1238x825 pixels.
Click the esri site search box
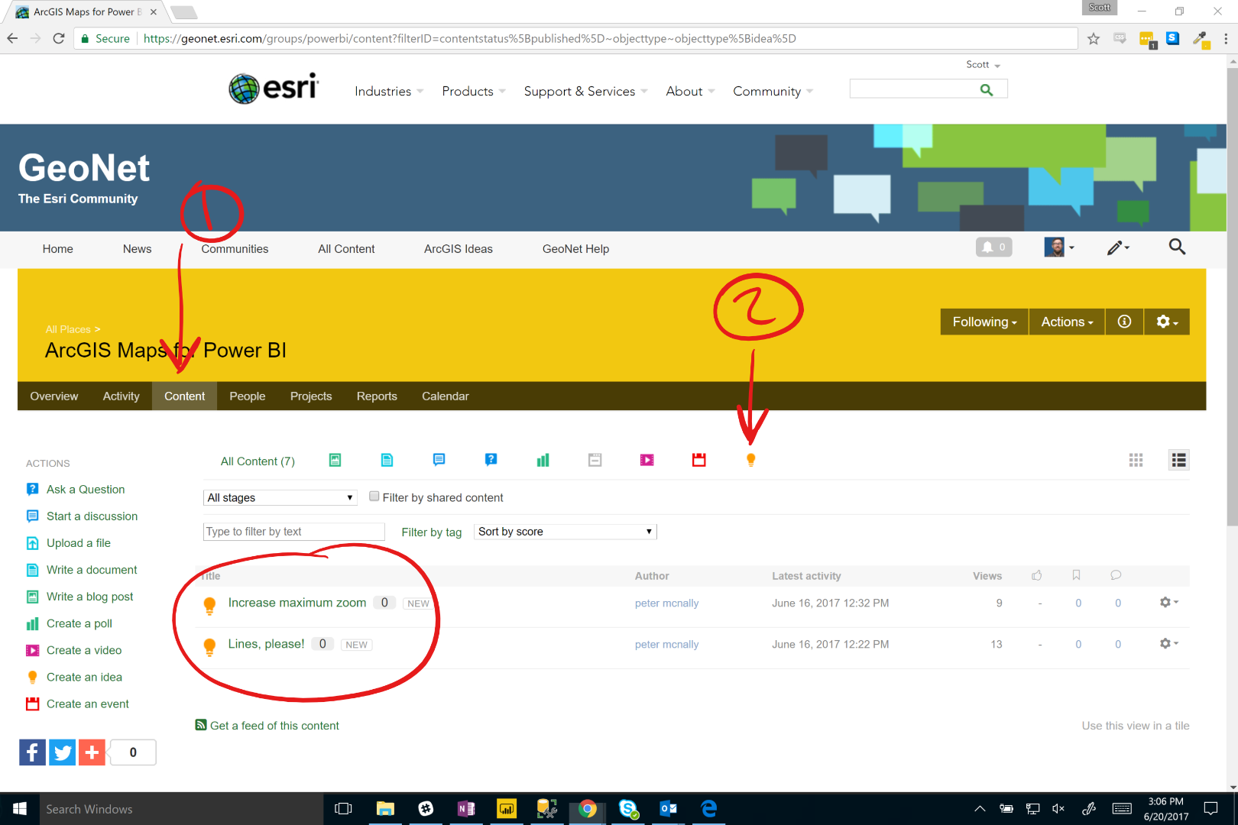(914, 90)
